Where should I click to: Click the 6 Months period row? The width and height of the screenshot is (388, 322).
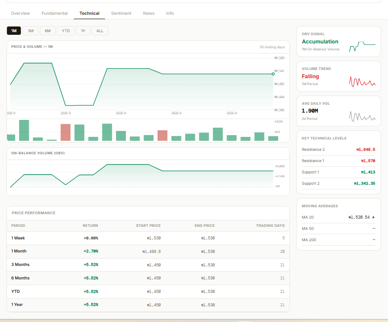point(148,278)
